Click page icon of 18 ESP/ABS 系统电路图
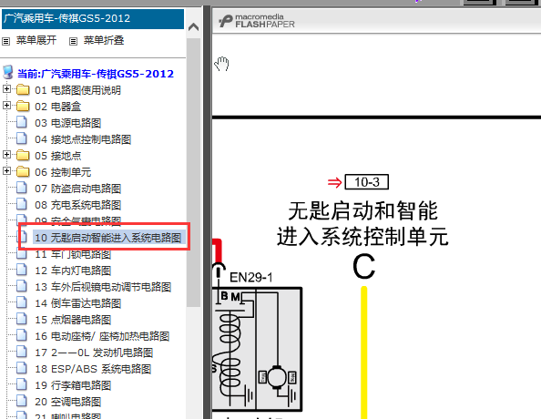 (21, 368)
